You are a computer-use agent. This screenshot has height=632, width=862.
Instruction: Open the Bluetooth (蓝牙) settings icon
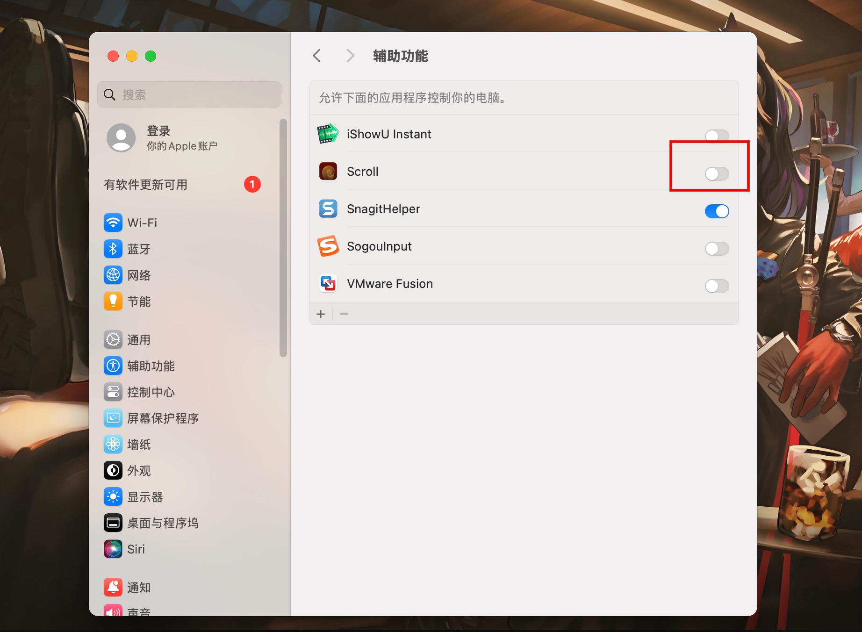click(x=113, y=249)
